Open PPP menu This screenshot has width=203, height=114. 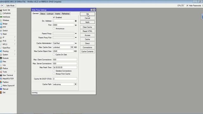[x=4, y=27]
